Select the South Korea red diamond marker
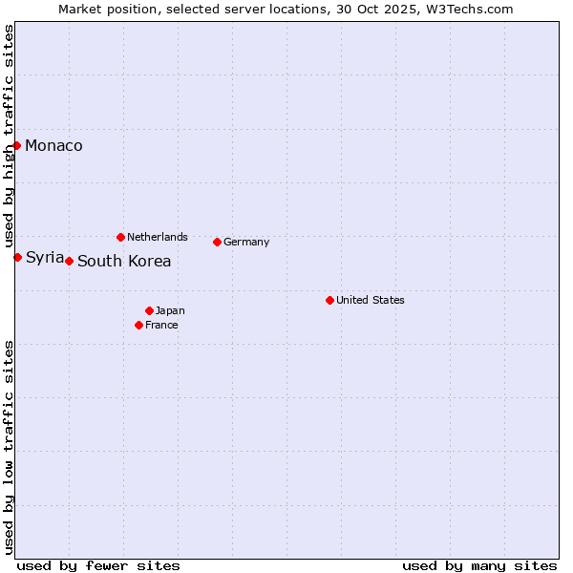Screen dimensions: 573x573 click(69, 261)
